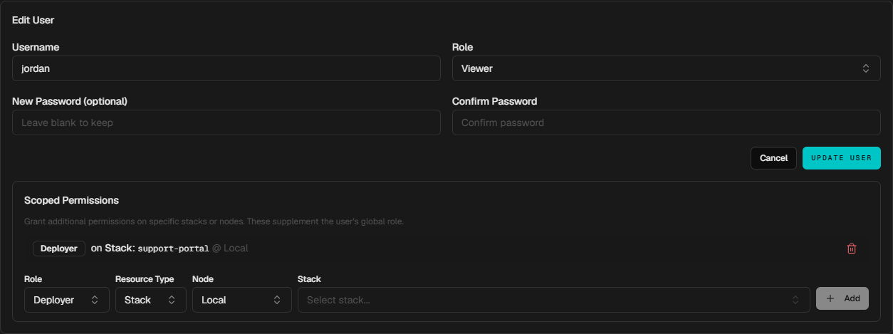Delete the support-portal Deployer permission via trash icon
893x334 pixels.
(x=852, y=249)
